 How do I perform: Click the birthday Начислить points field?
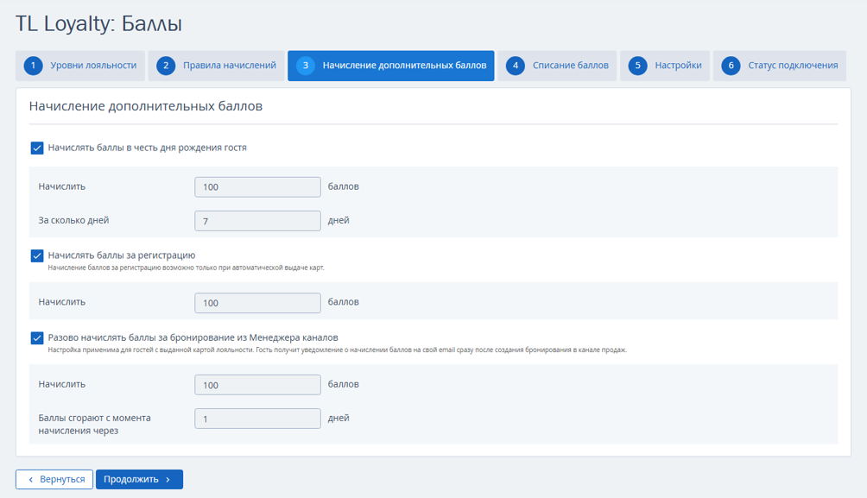[257, 186]
